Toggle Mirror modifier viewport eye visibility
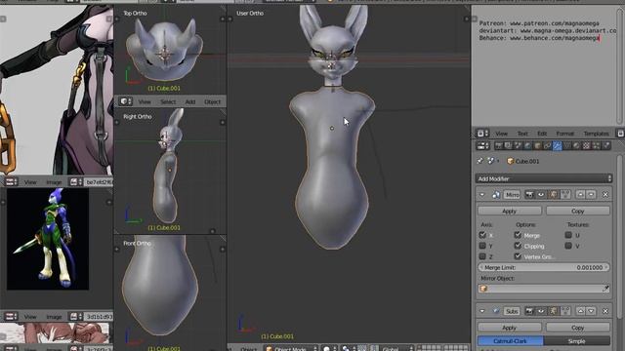This screenshot has height=351, width=625. click(x=541, y=195)
